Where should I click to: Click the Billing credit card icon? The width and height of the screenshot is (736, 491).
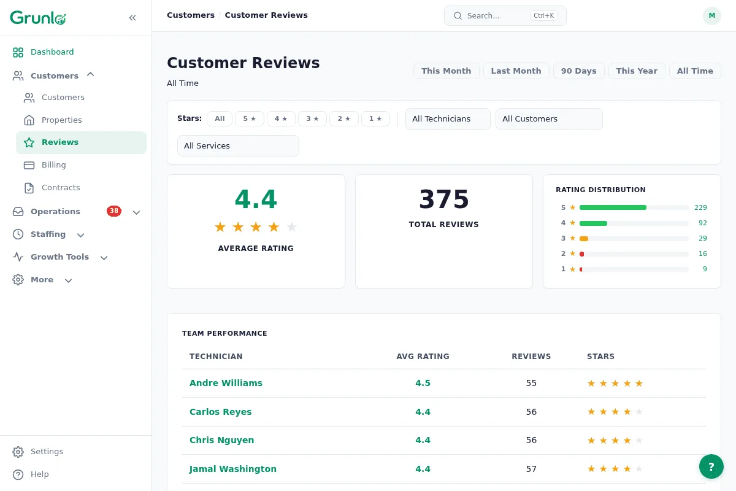tap(29, 165)
